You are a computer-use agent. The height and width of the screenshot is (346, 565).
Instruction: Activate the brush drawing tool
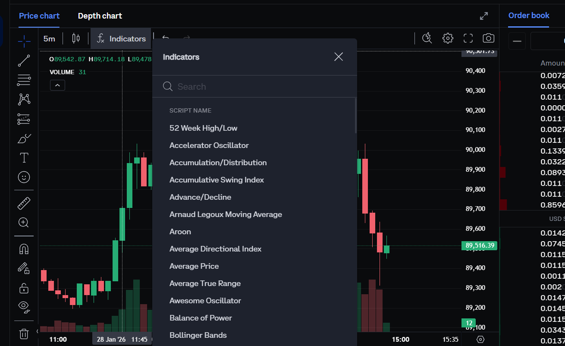point(24,138)
